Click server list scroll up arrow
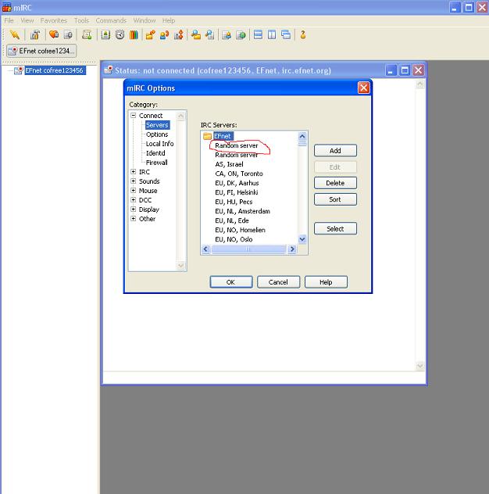Screen dimensions: 489x494 tap(302, 137)
